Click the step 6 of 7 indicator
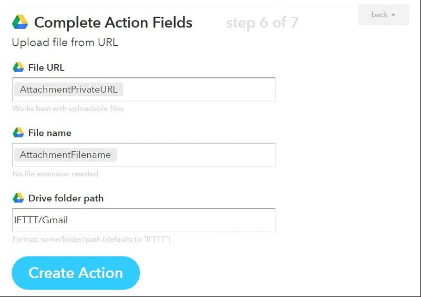This screenshot has height=297, width=421. 262,22
